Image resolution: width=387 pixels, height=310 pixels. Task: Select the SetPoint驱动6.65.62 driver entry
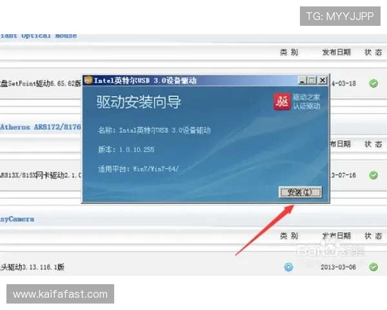[41, 83]
